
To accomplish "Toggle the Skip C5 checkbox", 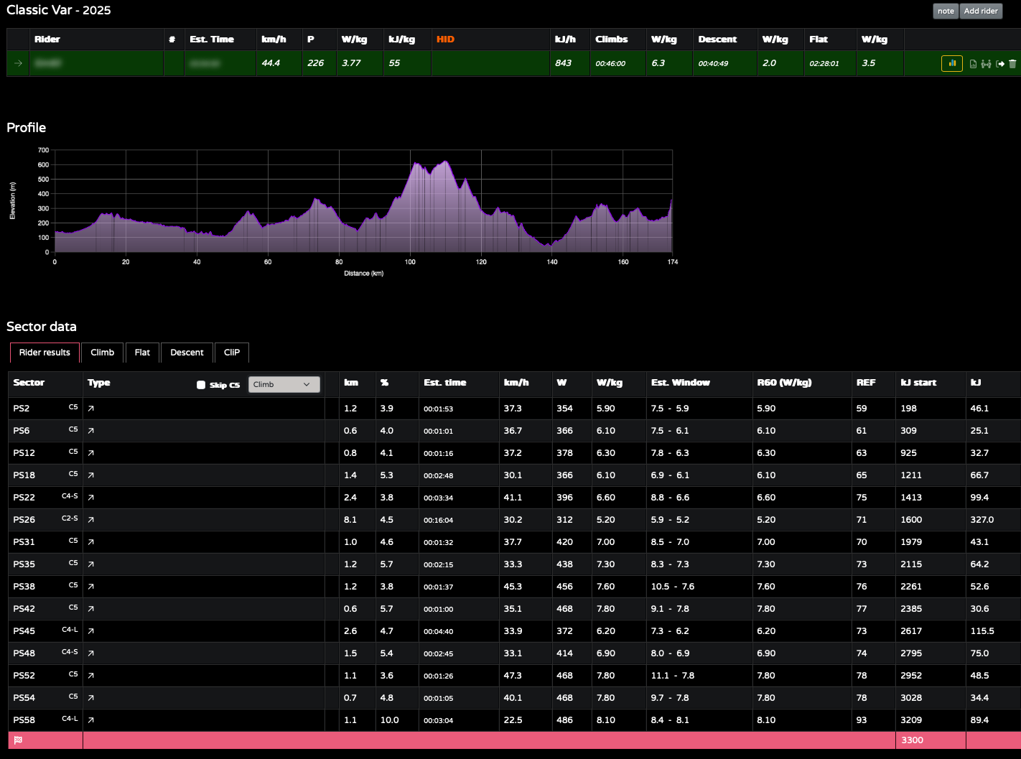I will coord(201,385).
